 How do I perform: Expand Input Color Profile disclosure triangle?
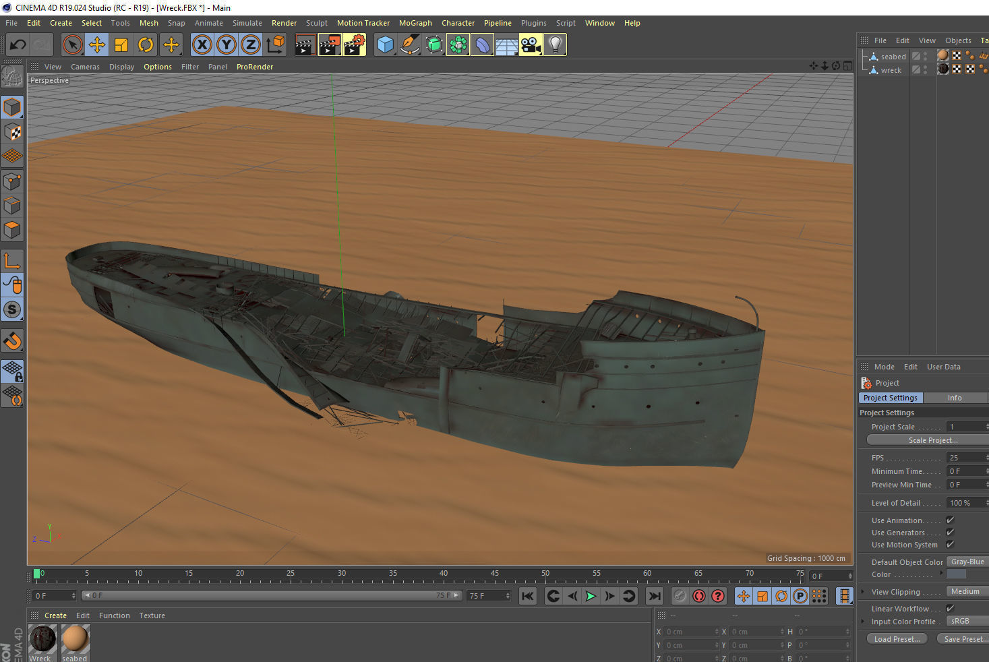[x=863, y=621]
